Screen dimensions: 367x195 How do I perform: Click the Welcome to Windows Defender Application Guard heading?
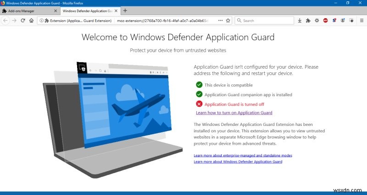click(x=178, y=37)
